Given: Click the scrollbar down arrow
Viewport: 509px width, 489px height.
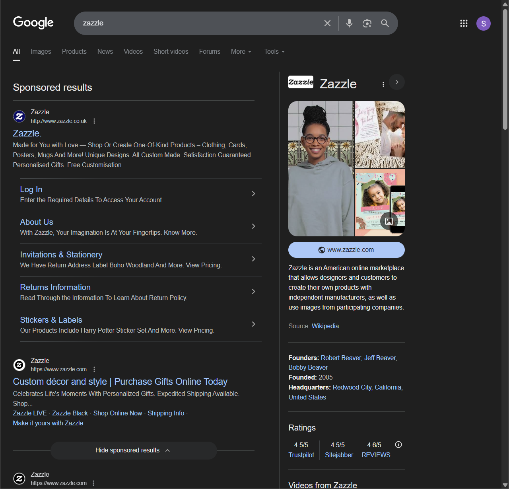Looking at the screenshot, I should [505, 485].
